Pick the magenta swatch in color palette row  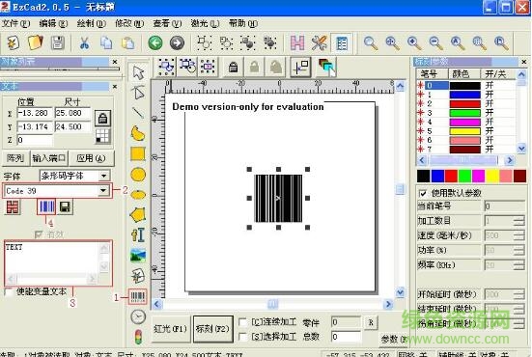tap(478, 177)
